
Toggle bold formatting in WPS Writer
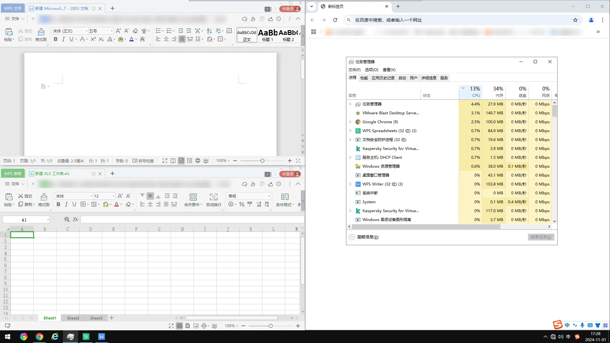[56, 39]
